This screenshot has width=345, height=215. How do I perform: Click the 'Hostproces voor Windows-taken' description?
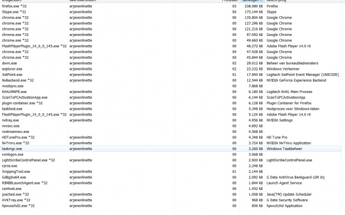pyautogui.click(x=293, y=109)
